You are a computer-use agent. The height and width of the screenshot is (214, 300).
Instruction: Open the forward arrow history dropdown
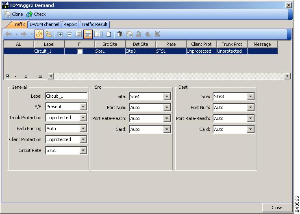(x=32, y=34)
